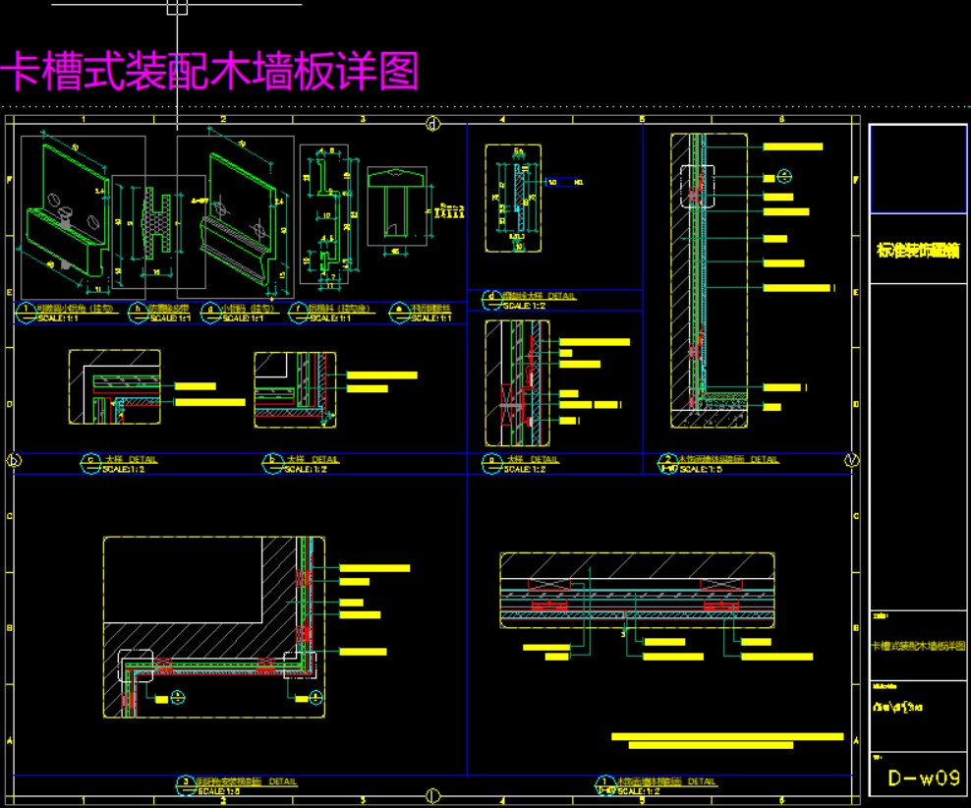This screenshot has height=808, width=971.
Task: Click the circled d marker on the top border
Action: [431, 123]
